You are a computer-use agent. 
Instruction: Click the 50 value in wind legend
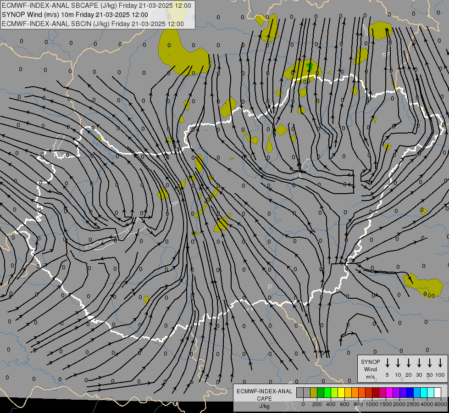(x=430, y=375)
